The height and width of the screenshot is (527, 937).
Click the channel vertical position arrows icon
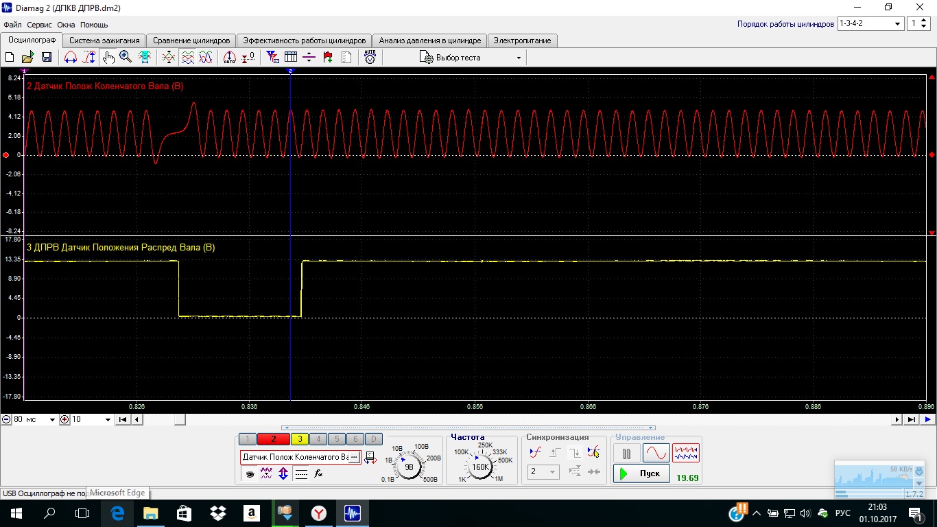(x=283, y=473)
